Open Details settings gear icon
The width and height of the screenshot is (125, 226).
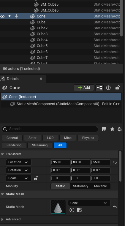click(120, 129)
